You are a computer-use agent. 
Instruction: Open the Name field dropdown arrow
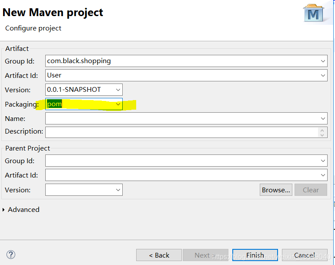[x=323, y=119]
